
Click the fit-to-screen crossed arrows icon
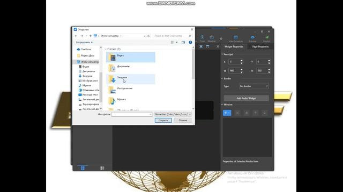pyautogui.click(x=201, y=46)
